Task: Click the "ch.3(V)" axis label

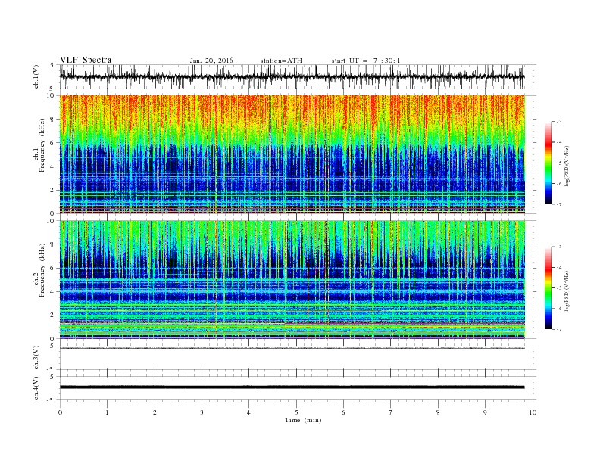Action: [36, 358]
